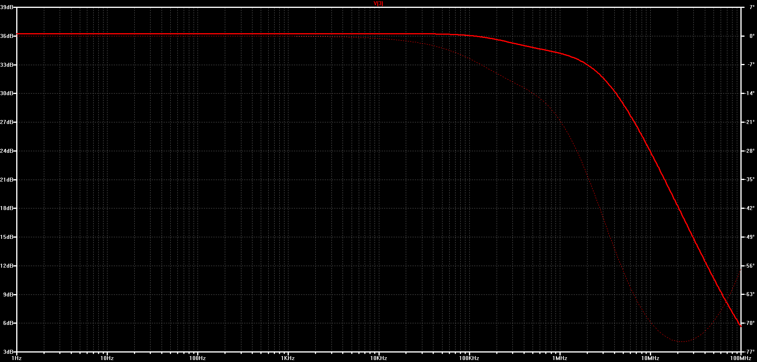The width and height of the screenshot is (757, 362).
Task: Click the 1MHz frequency axis label
Action: (560, 358)
